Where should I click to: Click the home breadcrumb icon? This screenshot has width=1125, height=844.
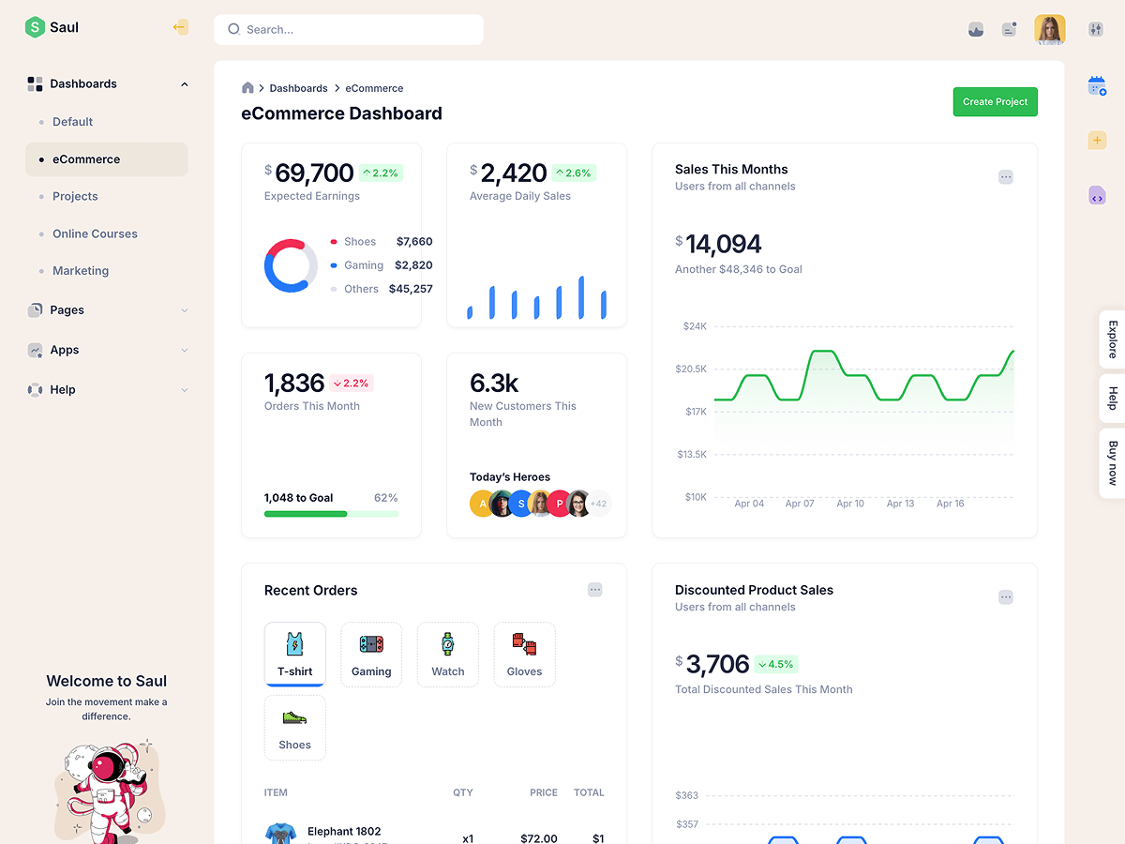click(x=247, y=88)
